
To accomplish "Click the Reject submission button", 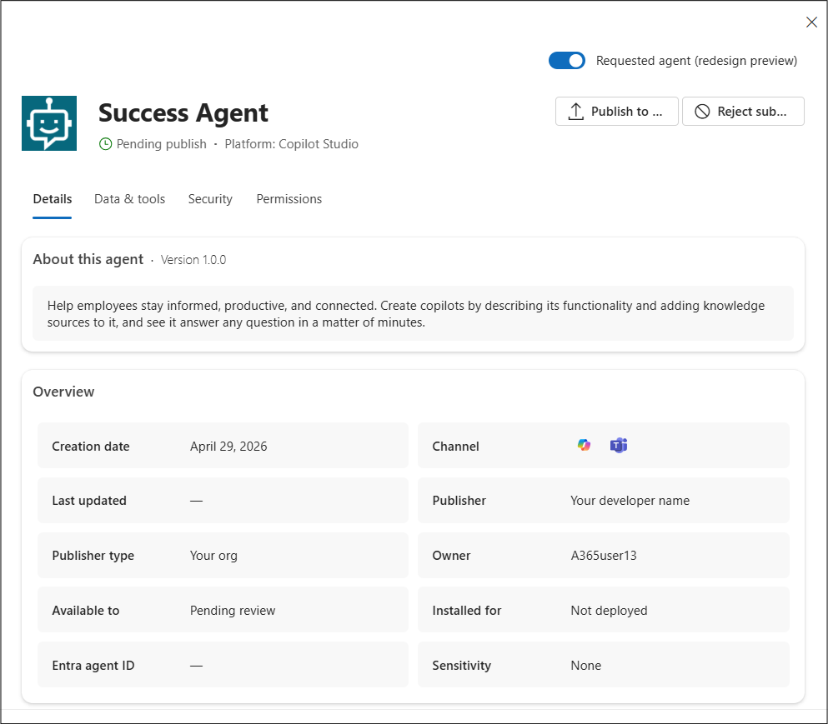I will pos(743,112).
